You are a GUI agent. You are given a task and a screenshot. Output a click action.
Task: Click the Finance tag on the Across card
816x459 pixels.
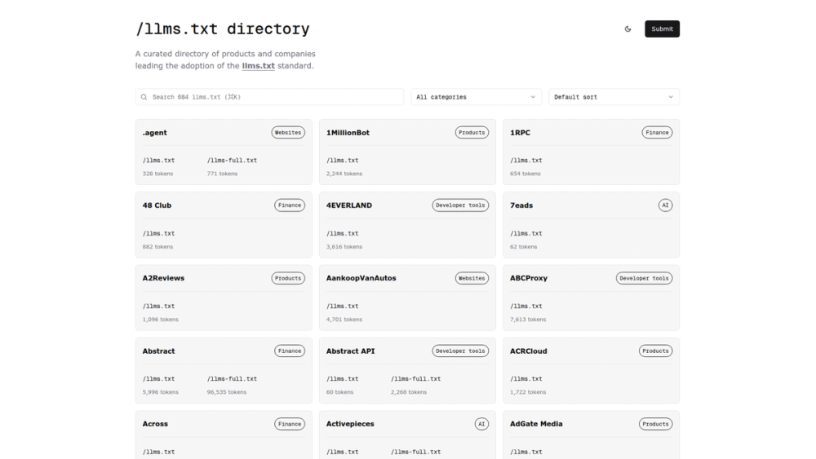click(x=290, y=424)
